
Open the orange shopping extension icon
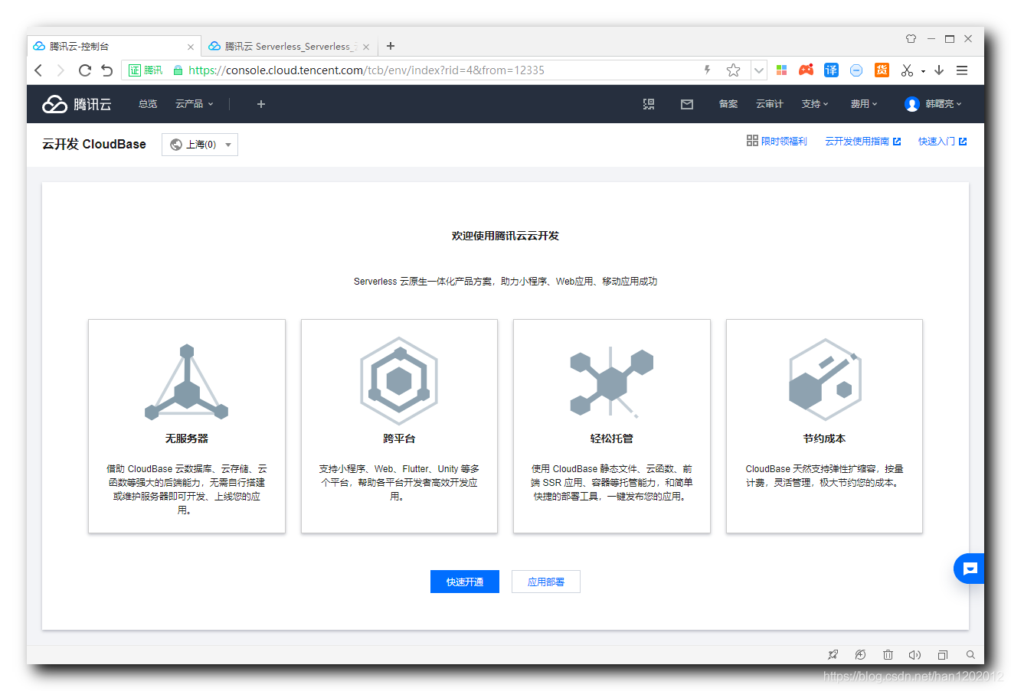tap(882, 70)
